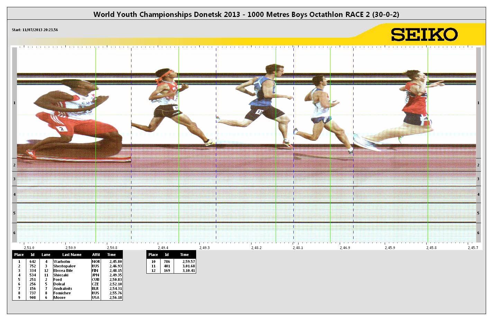Click the 2,51.0 time axis label
493x321 pixels.
pos(29,248)
